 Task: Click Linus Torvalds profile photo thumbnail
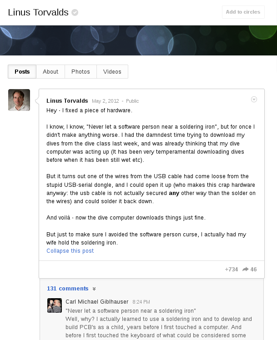tap(19, 100)
